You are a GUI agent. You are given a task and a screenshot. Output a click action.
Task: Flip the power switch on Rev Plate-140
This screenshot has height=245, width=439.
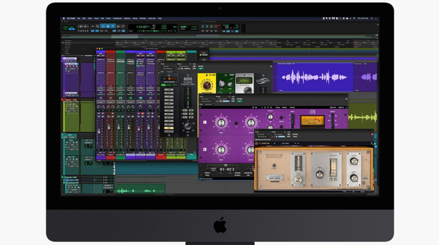pyautogui.click(x=274, y=165)
